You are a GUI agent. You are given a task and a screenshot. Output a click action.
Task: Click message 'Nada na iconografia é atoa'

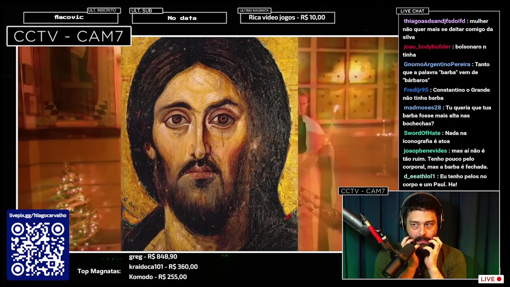[x=435, y=137]
